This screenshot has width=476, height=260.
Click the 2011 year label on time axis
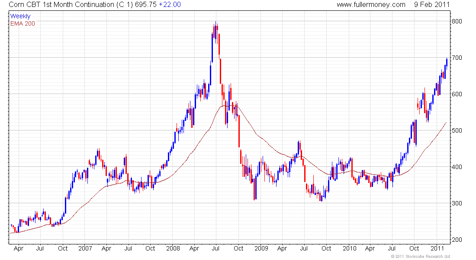tap(437, 248)
